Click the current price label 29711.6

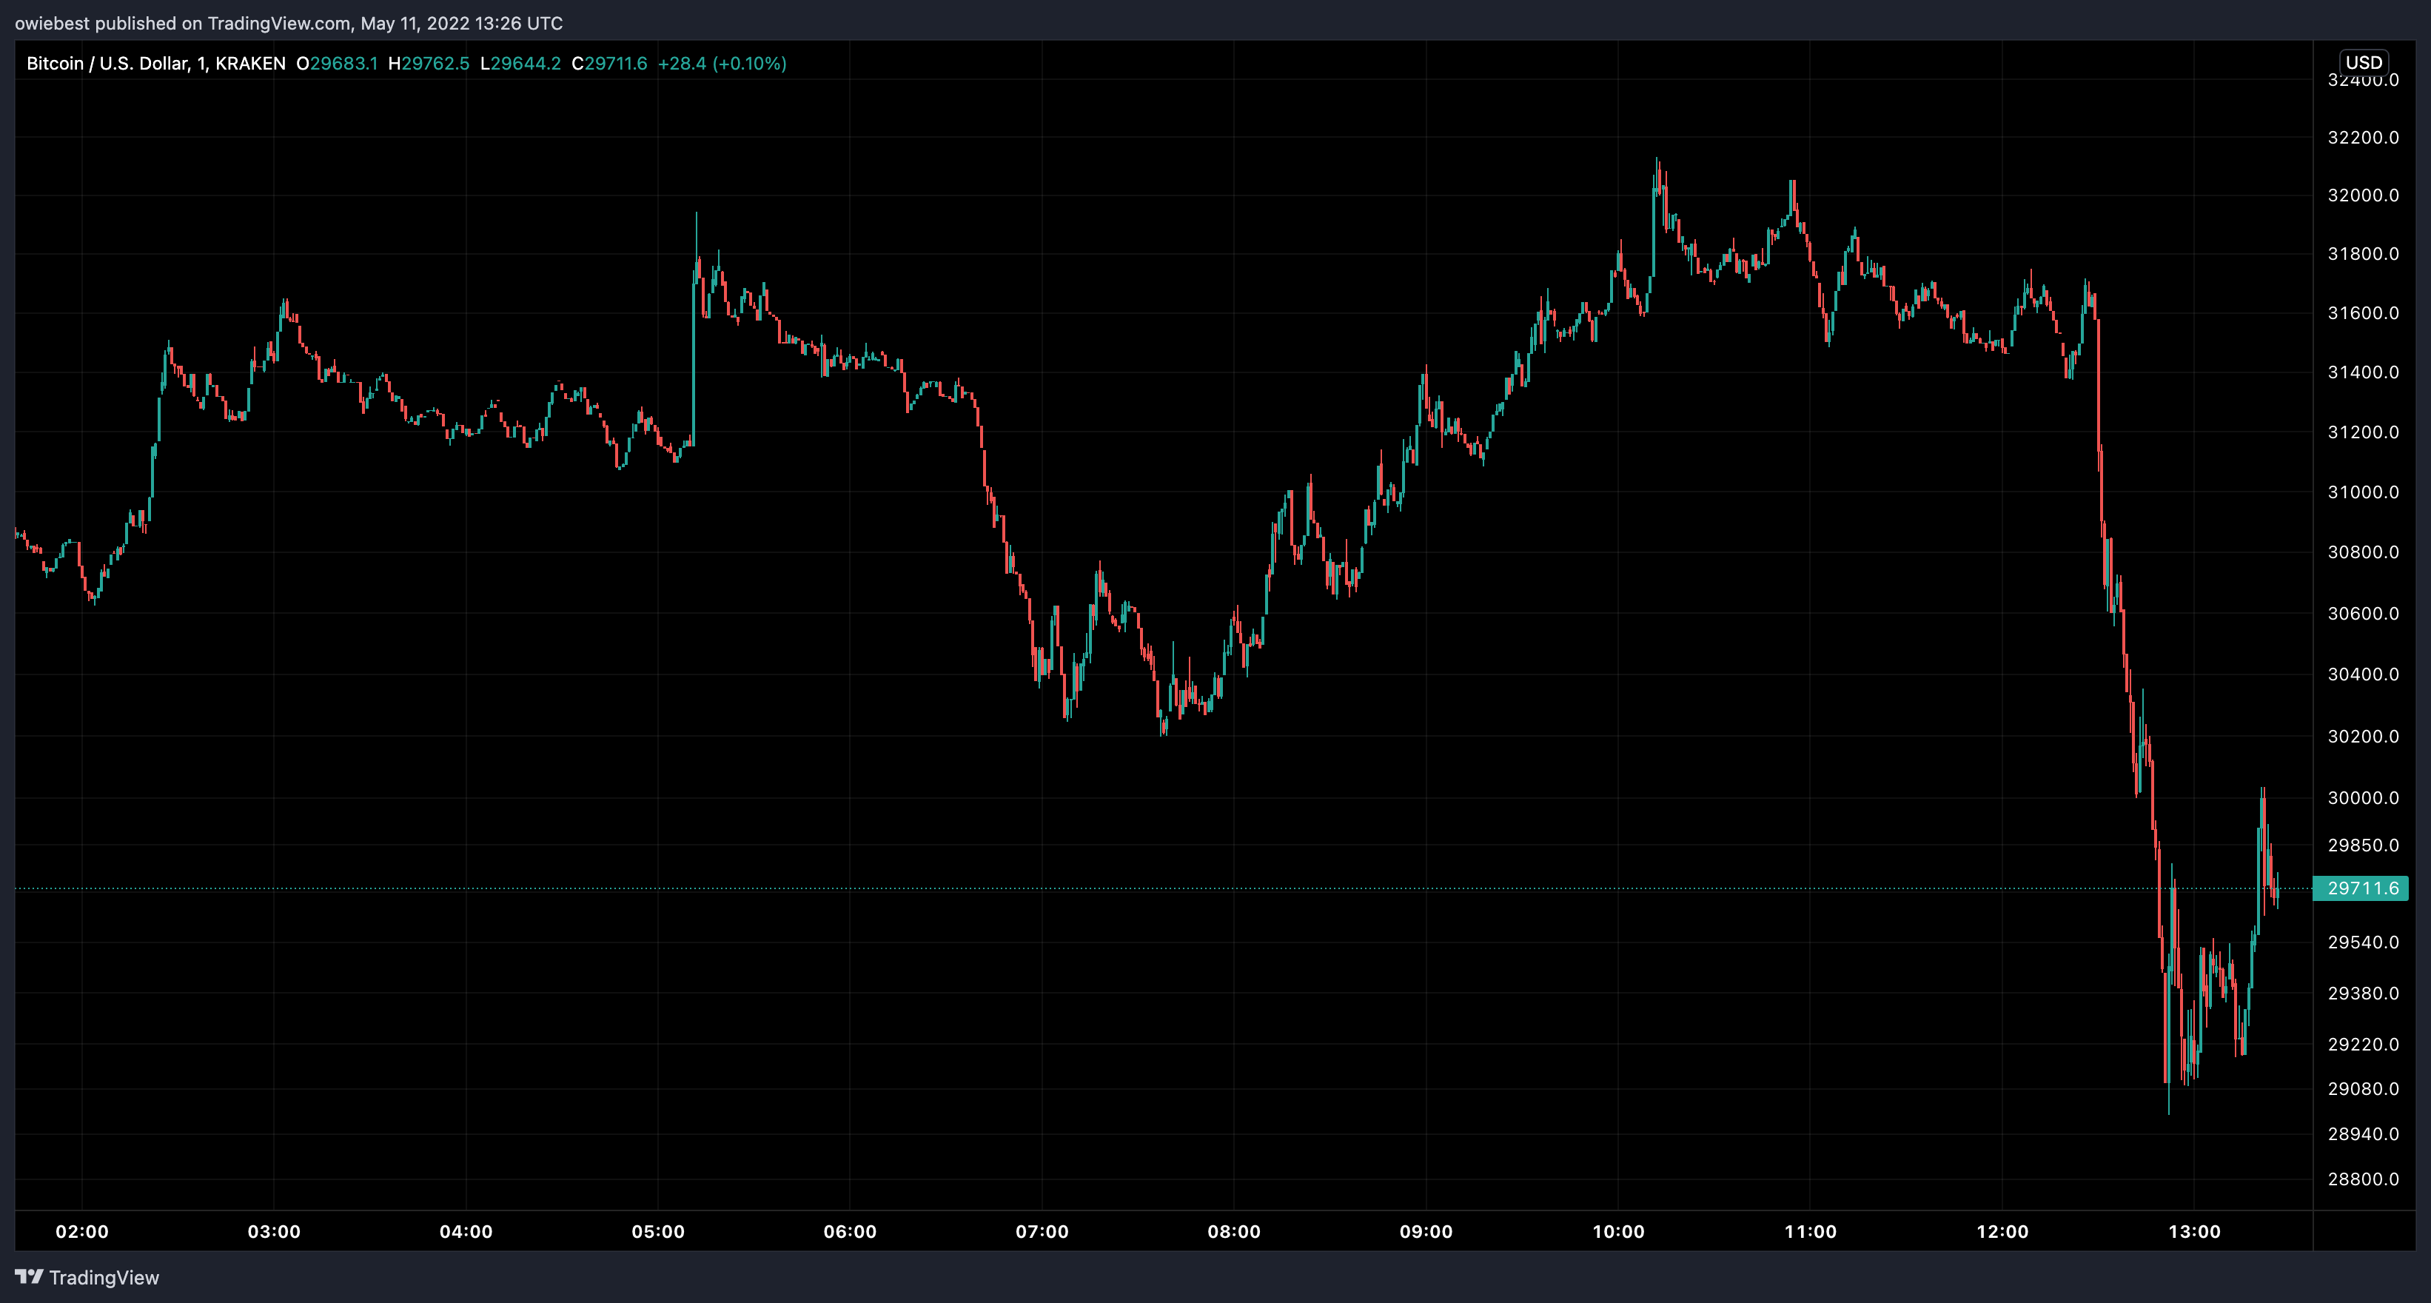coord(2361,888)
